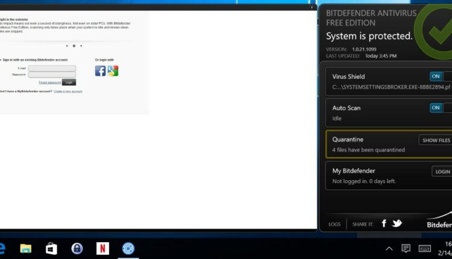Turn off the Virus Shield toggle

coord(441,76)
